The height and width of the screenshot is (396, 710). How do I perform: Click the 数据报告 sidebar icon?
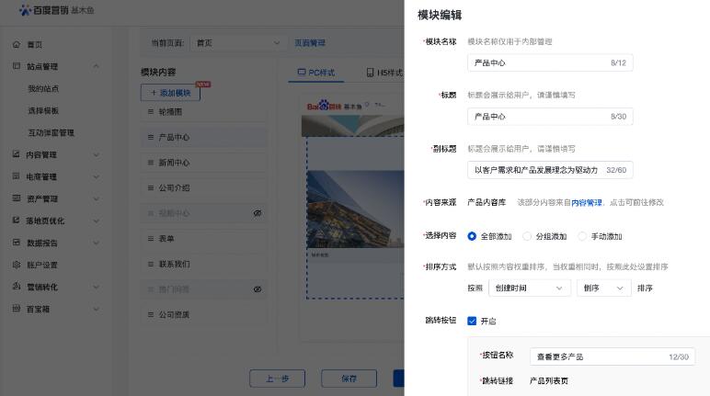(17, 243)
